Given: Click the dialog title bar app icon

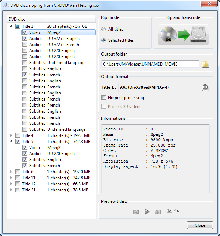Looking at the screenshot, I should coord(6,5).
